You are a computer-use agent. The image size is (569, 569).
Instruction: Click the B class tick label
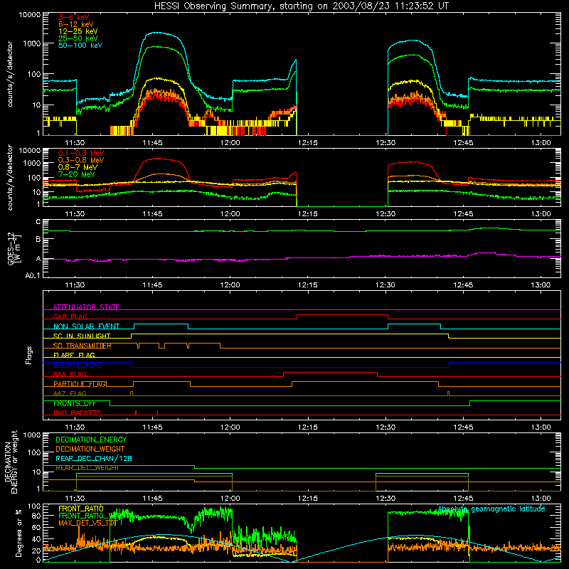tap(38, 240)
